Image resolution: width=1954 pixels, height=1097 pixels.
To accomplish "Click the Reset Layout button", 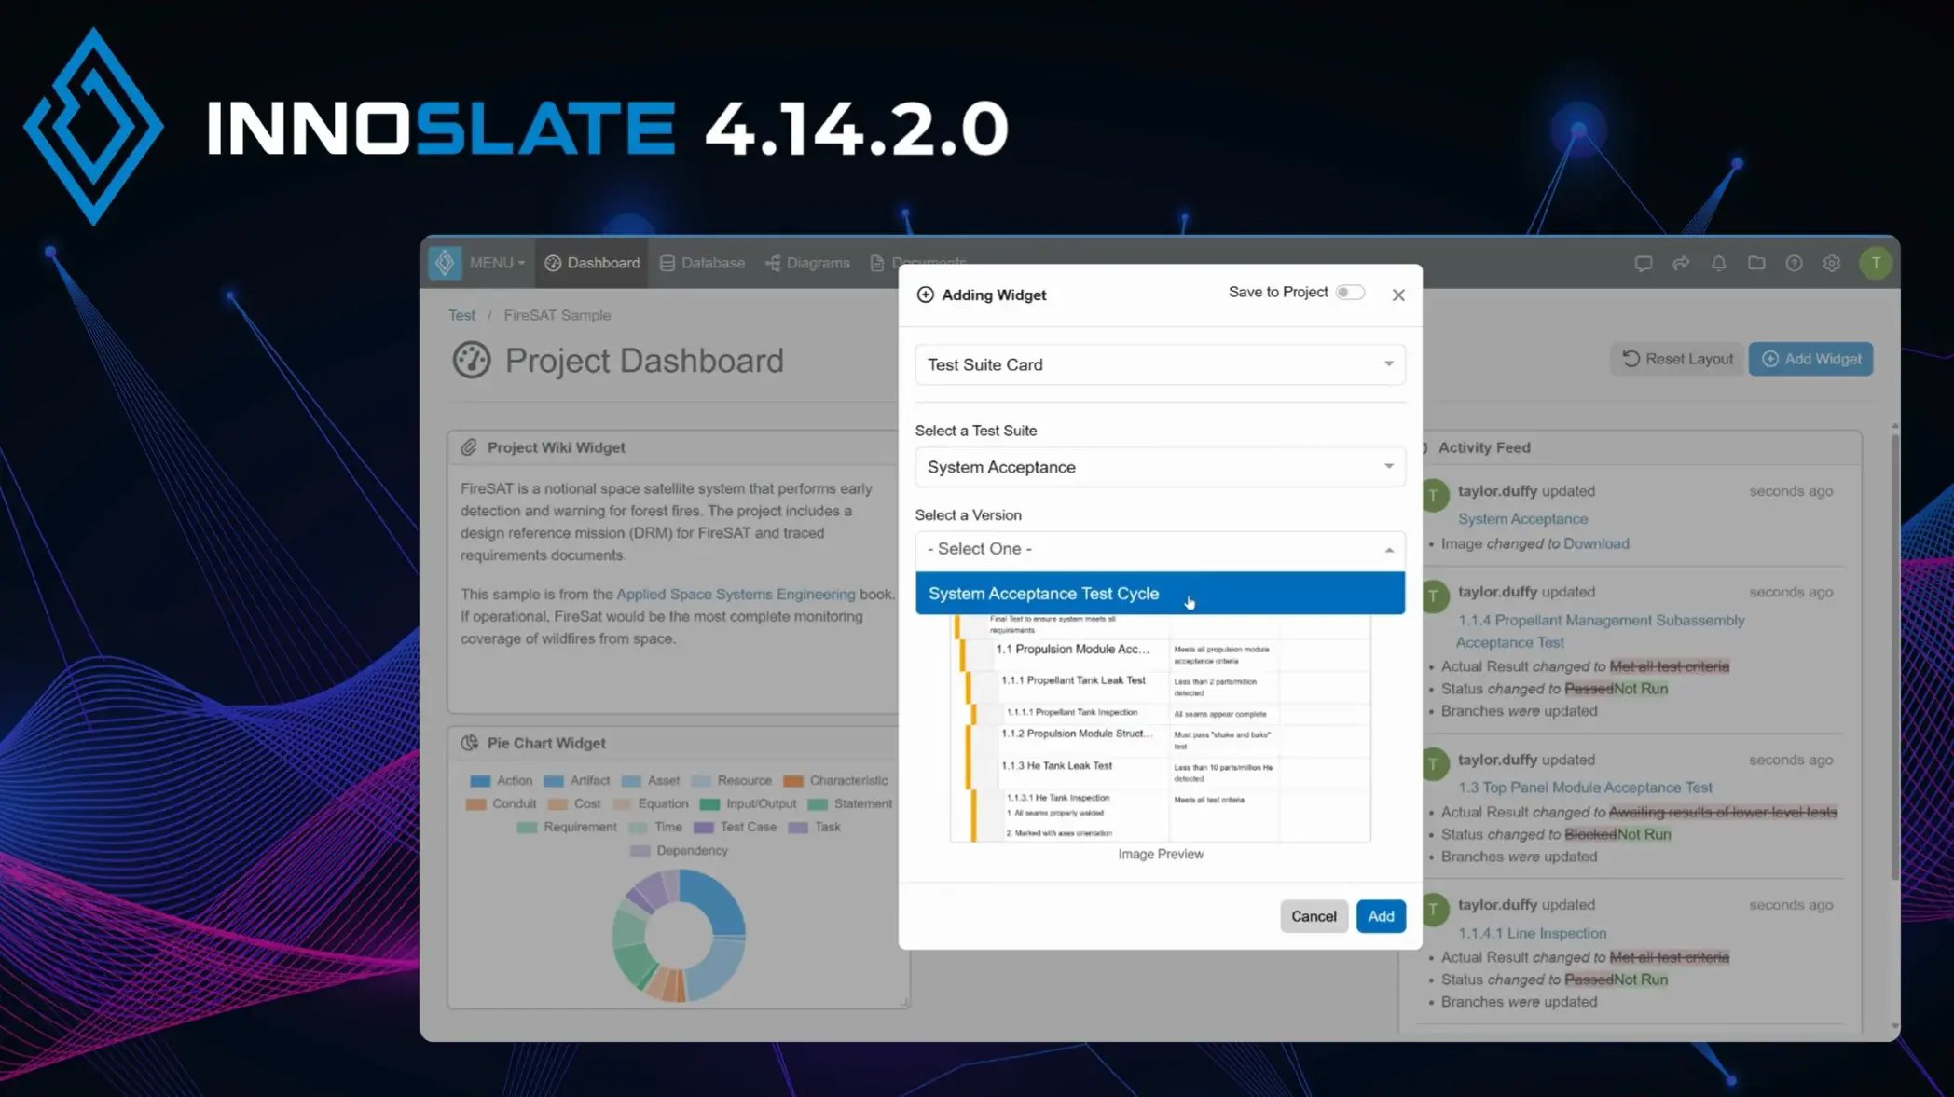I will 1677,359.
